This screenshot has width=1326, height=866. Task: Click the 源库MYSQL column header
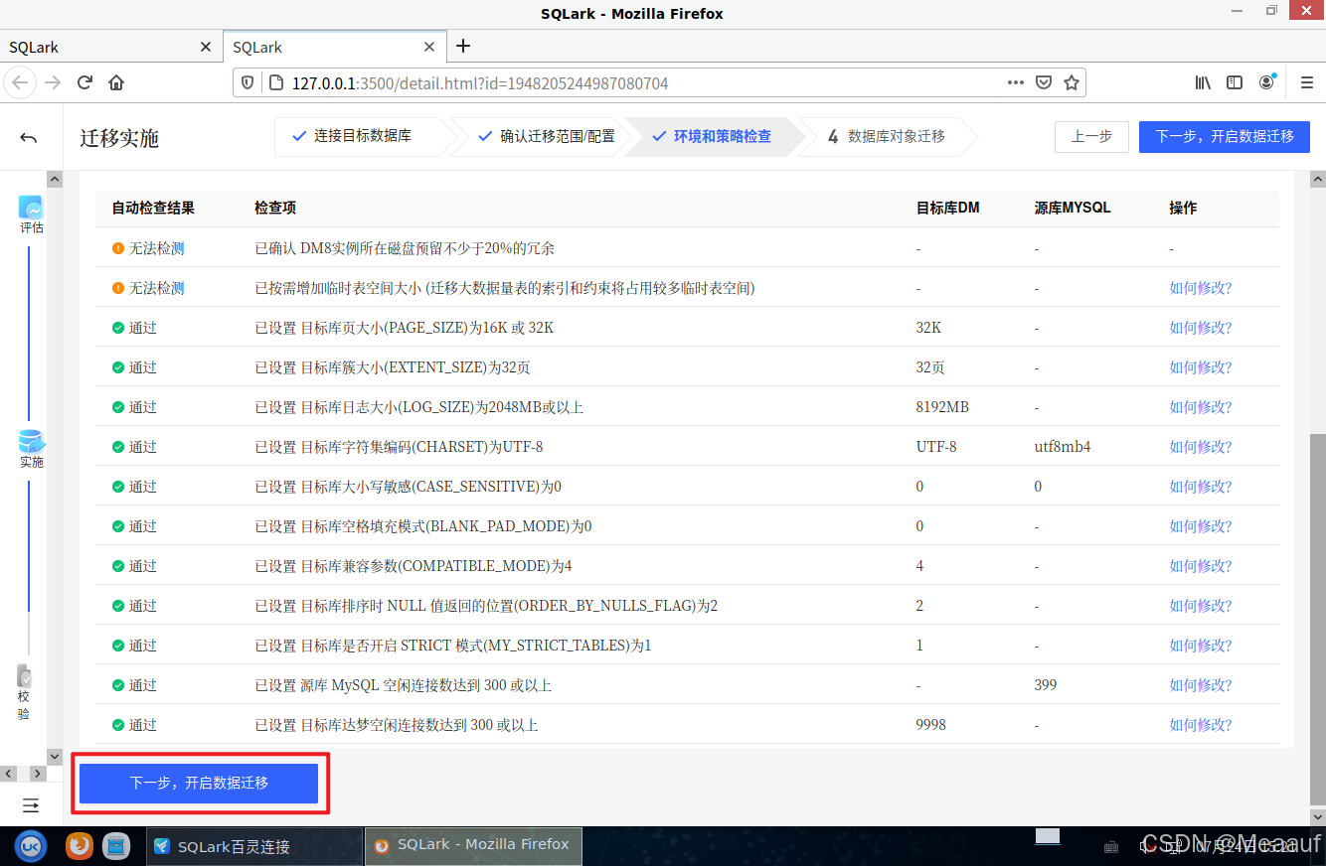(x=1073, y=208)
